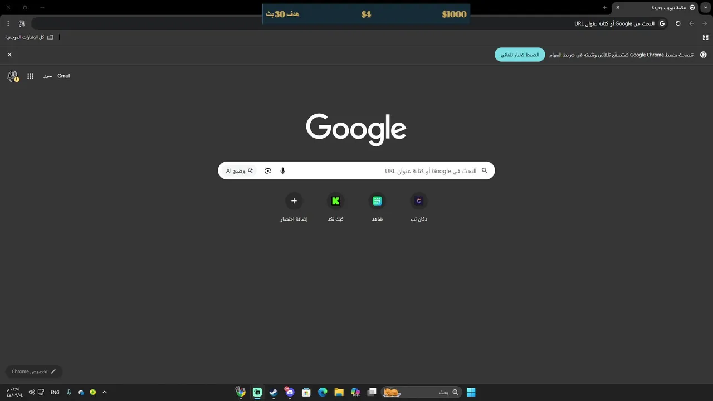Set Chrome as default with الضبط كخيار تلقائي
This screenshot has width=713, height=401.
(x=520, y=55)
